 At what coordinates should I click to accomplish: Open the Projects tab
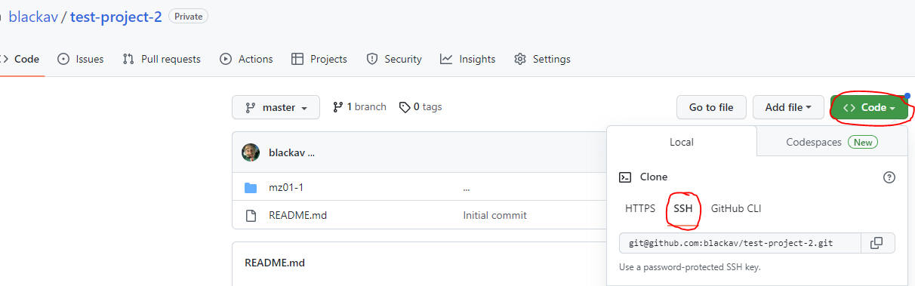pyautogui.click(x=319, y=59)
